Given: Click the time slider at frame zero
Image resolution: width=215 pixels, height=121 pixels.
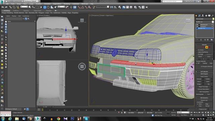Looking at the screenshot, I should (x=43, y=109).
